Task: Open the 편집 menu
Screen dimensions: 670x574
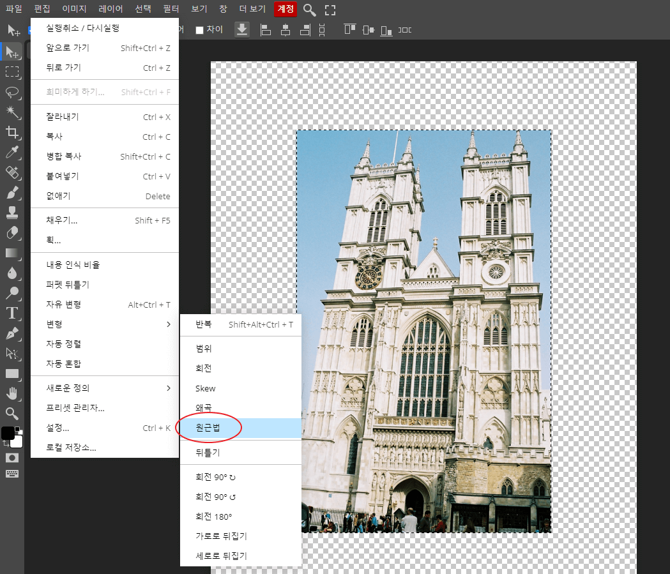Action: (42, 9)
